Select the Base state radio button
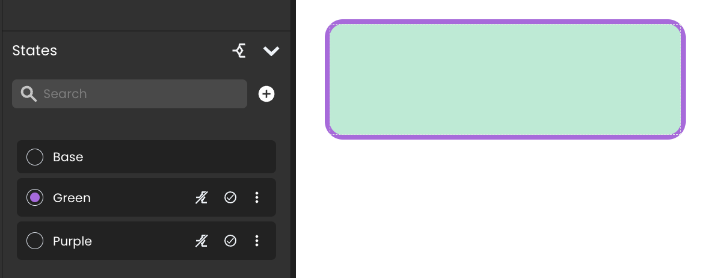Viewport: 711px width, 278px height. pyautogui.click(x=35, y=157)
